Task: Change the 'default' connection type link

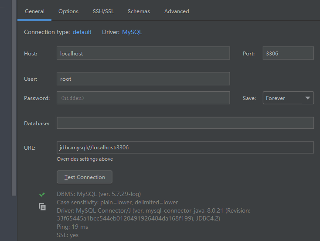Action: pos(82,32)
